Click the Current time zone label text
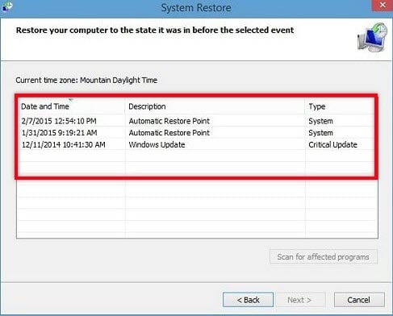This screenshot has height=316, width=393. [86, 80]
